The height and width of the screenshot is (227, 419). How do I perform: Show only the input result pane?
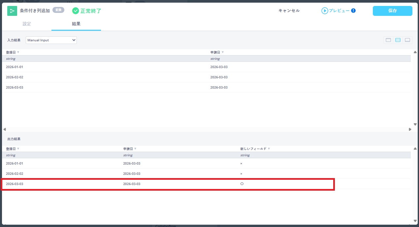pyautogui.click(x=388, y=40)
